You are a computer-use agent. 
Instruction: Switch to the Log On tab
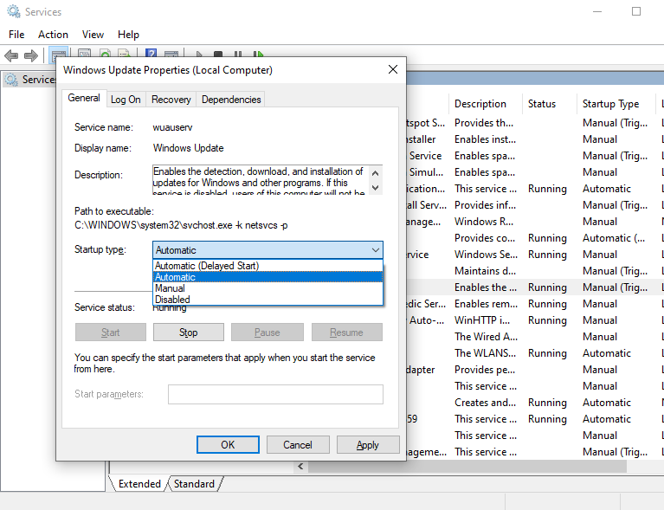(x=126, y=100)
